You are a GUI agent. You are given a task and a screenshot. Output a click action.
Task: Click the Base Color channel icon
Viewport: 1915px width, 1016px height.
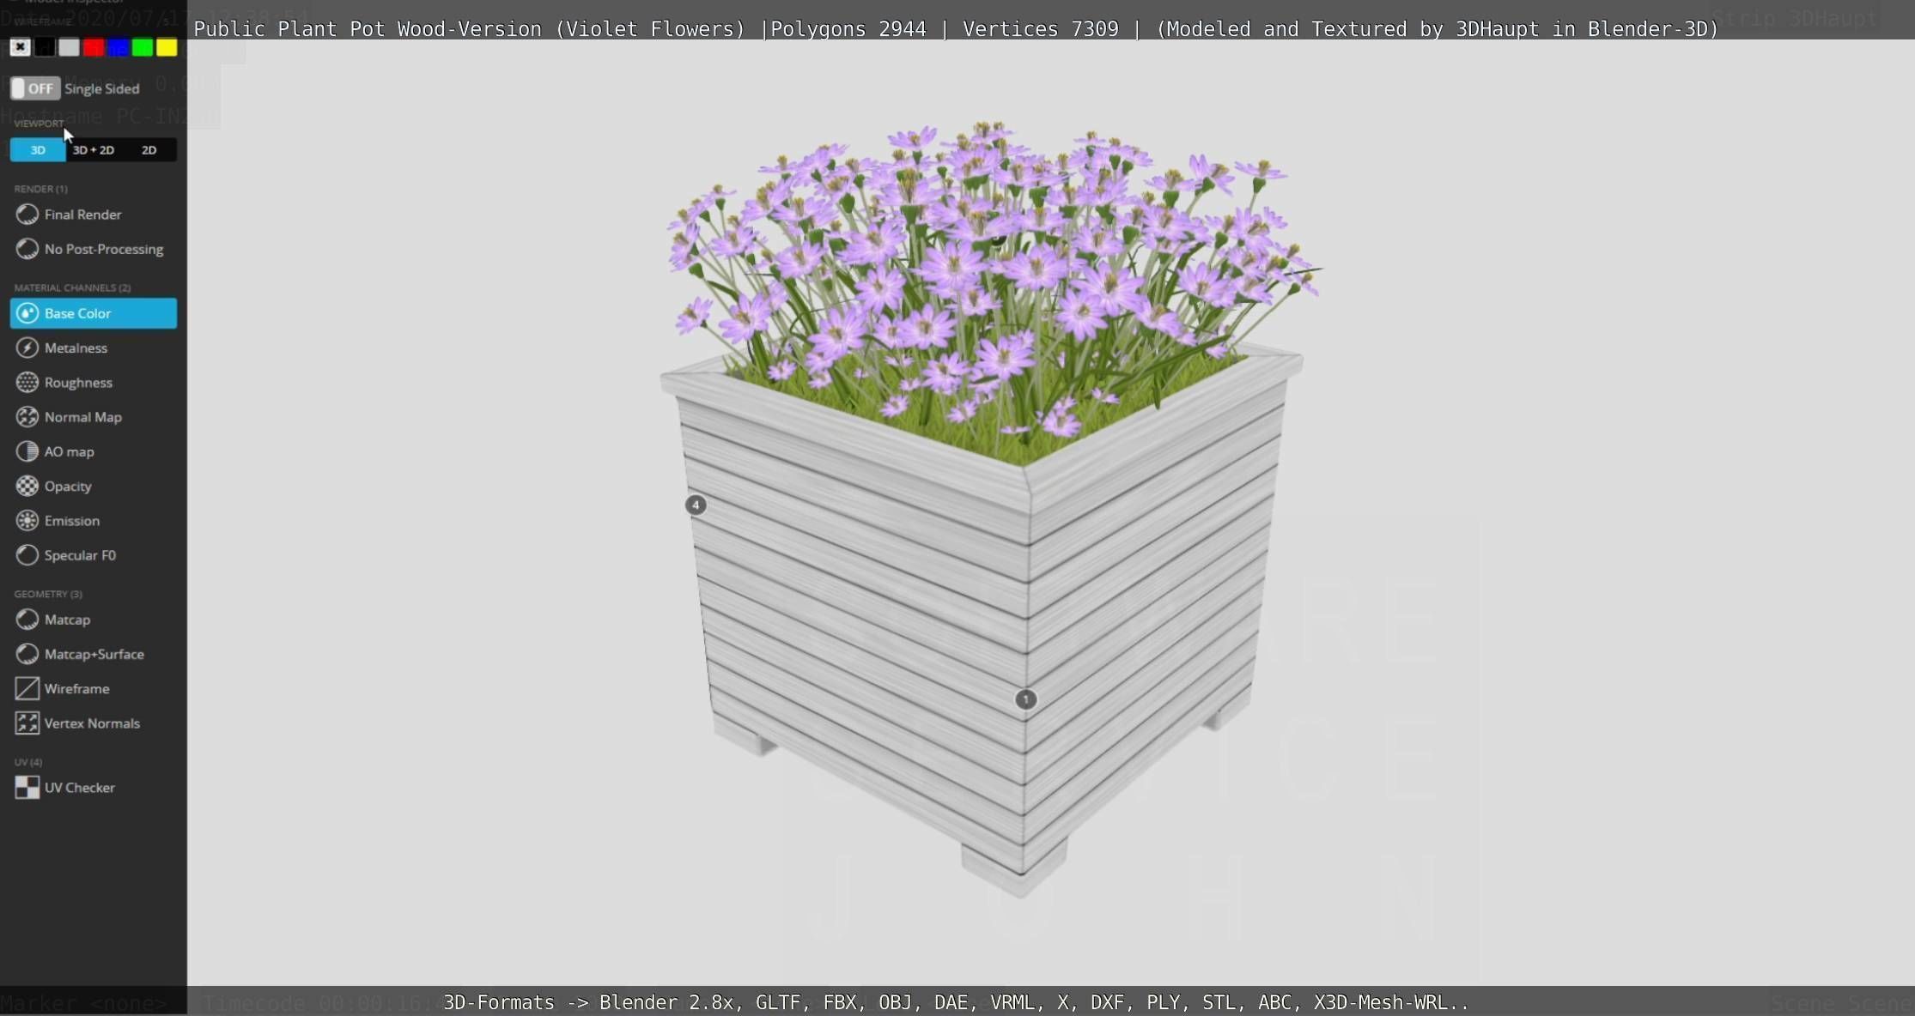27,313
